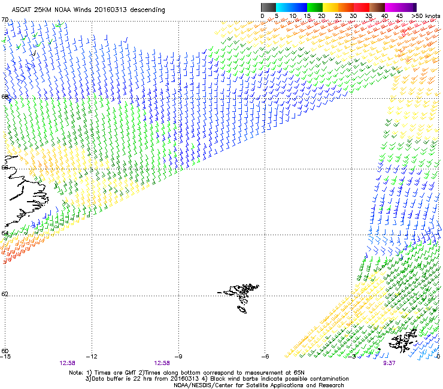The height and width of the screenshot is (389, 443).
Task: Click the 68 latitude axis label
Action: coord(5,96)
